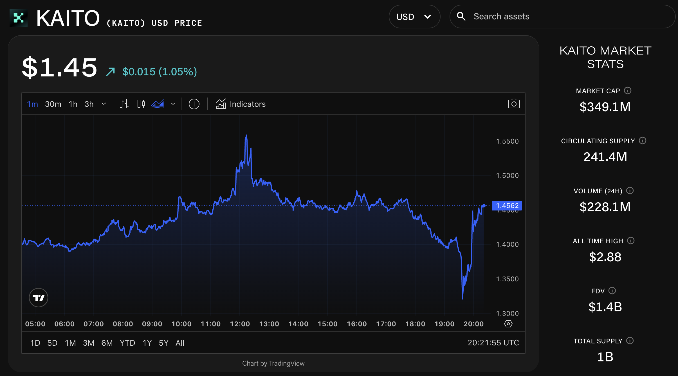Click Market Cap info icon
The height and width of the screenshot is (376, 678).
[628, 90]
